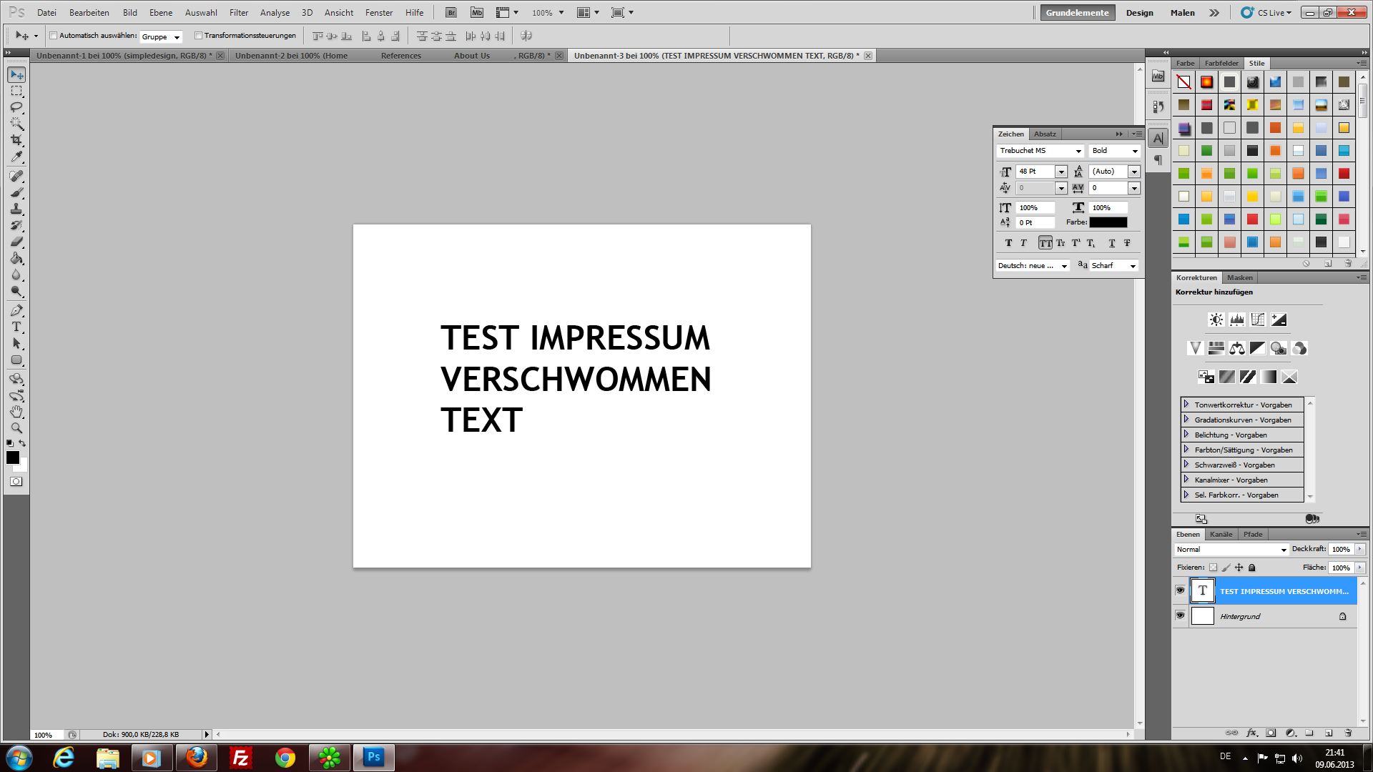The height and width of the screenshot is (772, 1373).
Task: Click the black Farbe text color swatch
Action: pyautogui.click(x=1108, y=222)
